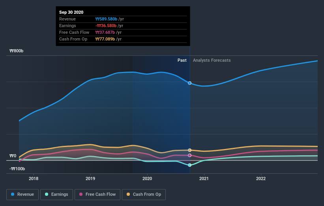Click the -₩36.580b earnings value in tooltip
Viewport: 324px width, 206px height.
106,26
